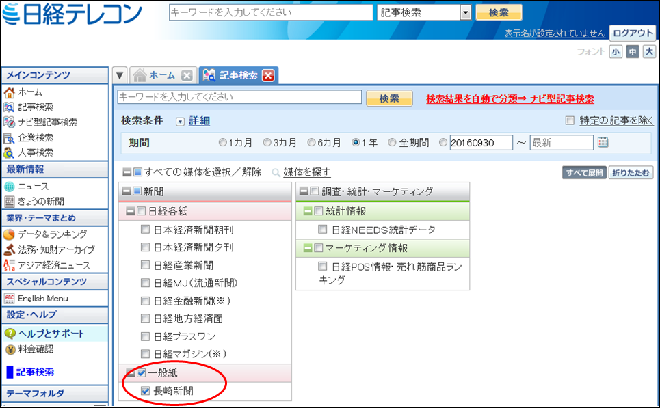Set font size to 中
Viewport: 660px width, 408px height.
[x=632, y=52]
